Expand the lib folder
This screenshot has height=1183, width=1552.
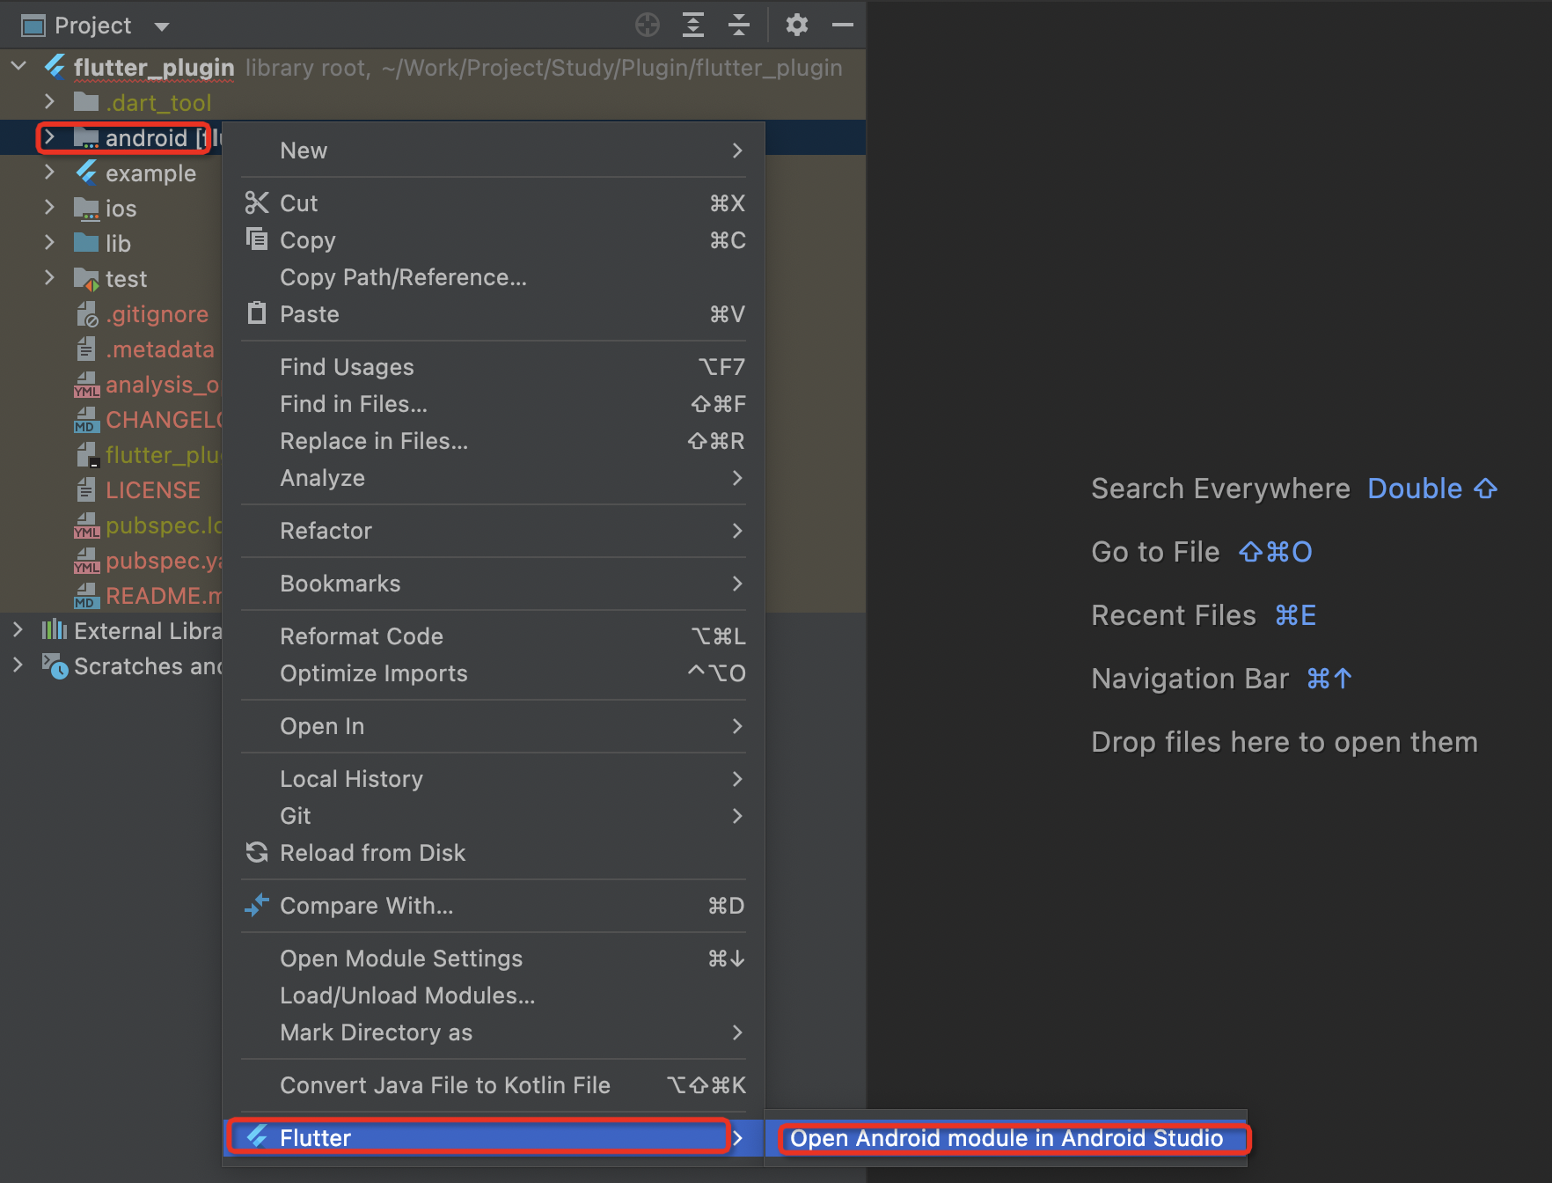[x=50, y=243]
